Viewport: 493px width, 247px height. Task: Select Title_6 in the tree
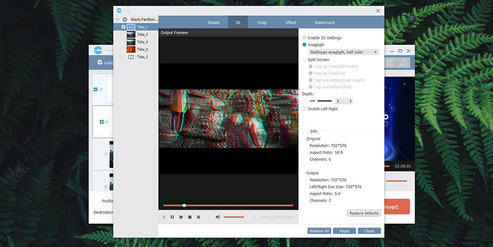click(142, 49)
